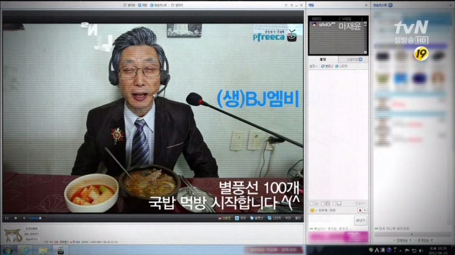Filter by first bottom broadcast list option
Viewport: 455px width, 255px height.
coord(402,240)
